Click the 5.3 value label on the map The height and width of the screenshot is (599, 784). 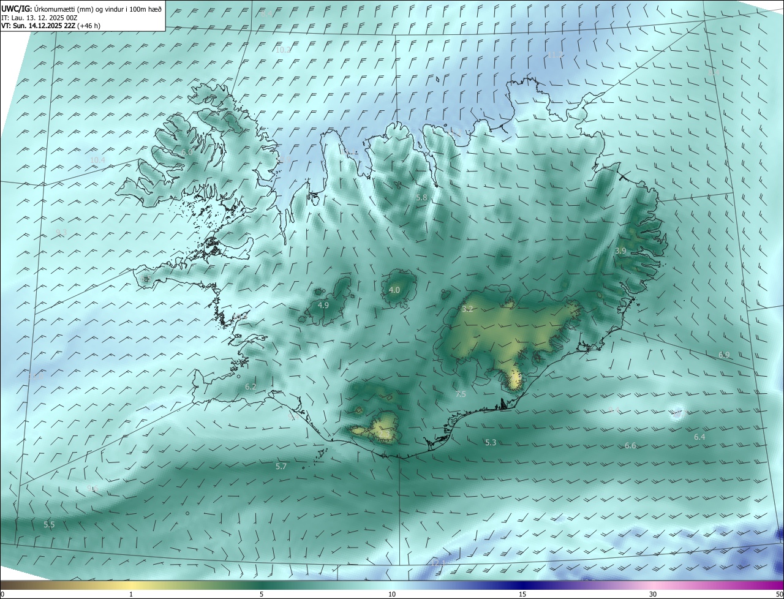pyautogui.click(x=491, y=442)
